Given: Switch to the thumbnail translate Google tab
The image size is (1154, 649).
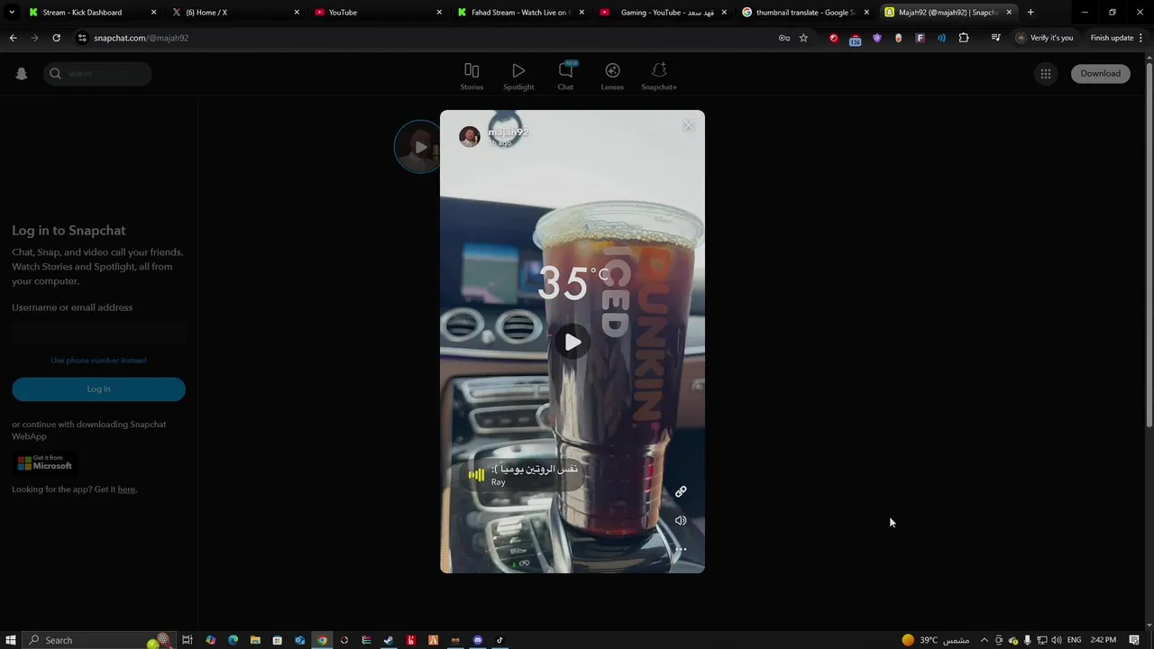Looking at the screenshot, I should point(805,13).
